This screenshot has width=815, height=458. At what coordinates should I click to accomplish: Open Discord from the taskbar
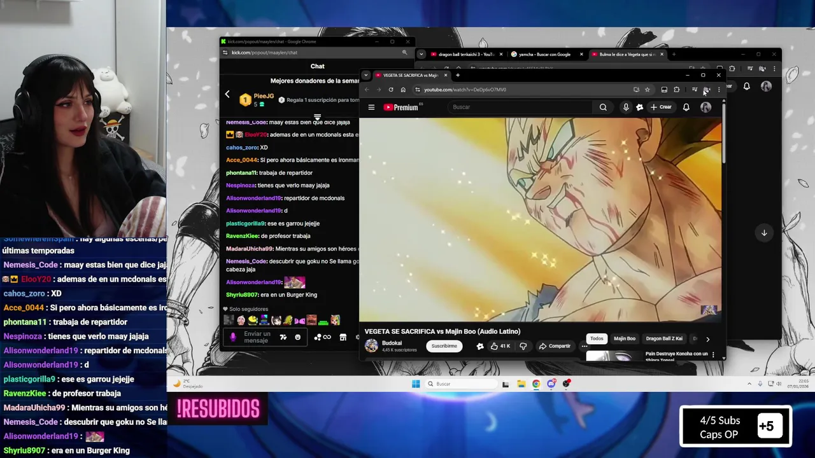click(551, 384)
